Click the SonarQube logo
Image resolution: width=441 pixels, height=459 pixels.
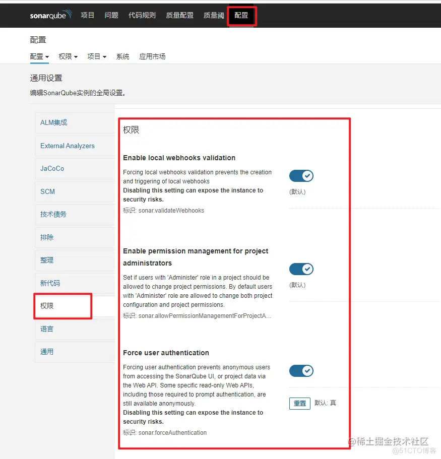click(x=51, y=15)
